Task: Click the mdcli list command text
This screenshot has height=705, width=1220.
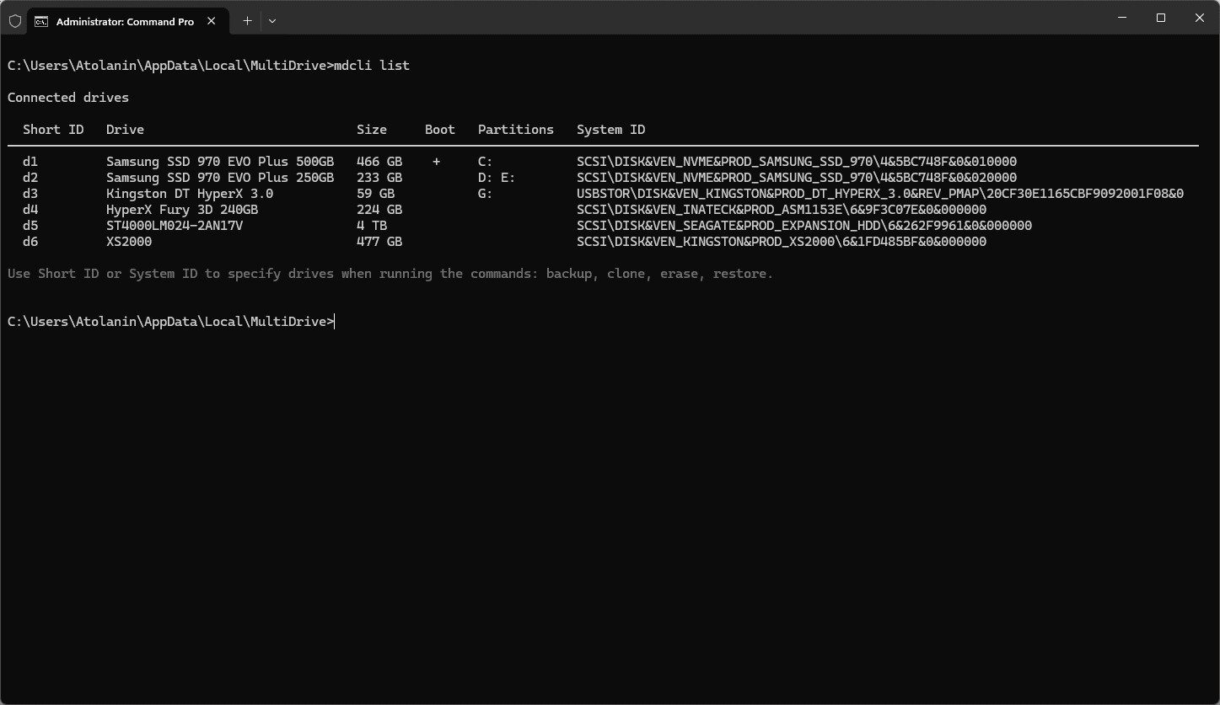Action: [372, 65]
